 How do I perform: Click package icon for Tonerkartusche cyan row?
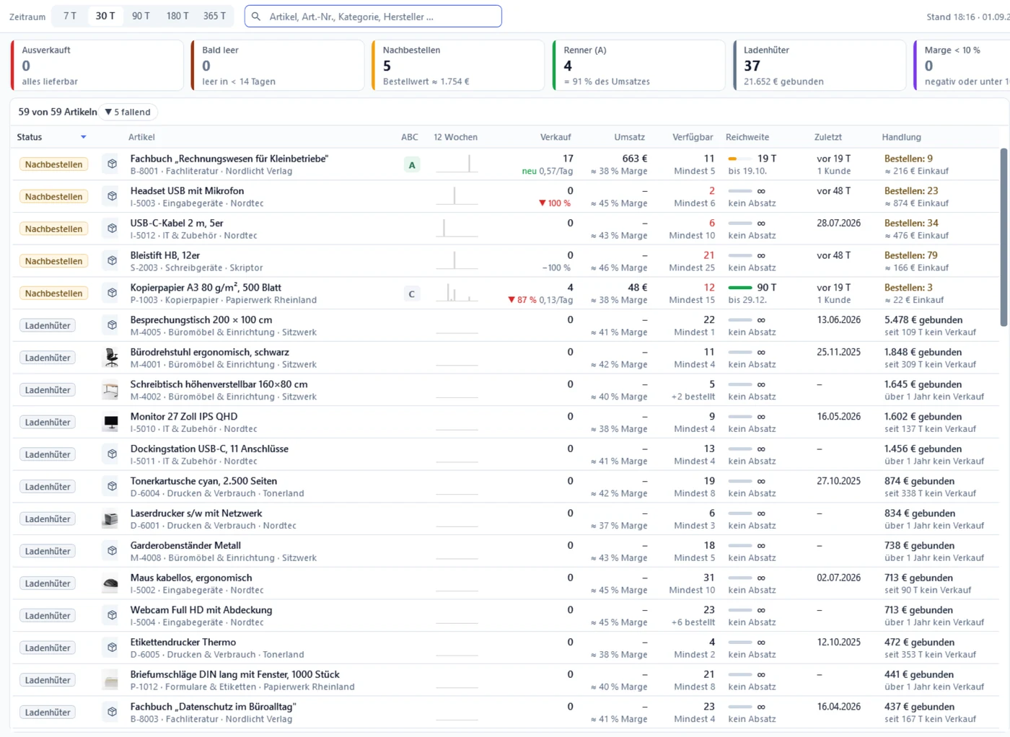(x=112, y=487)
